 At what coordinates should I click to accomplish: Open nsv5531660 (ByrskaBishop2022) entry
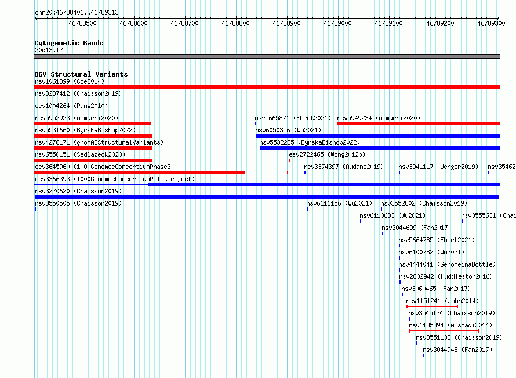(x=85, y=130)
